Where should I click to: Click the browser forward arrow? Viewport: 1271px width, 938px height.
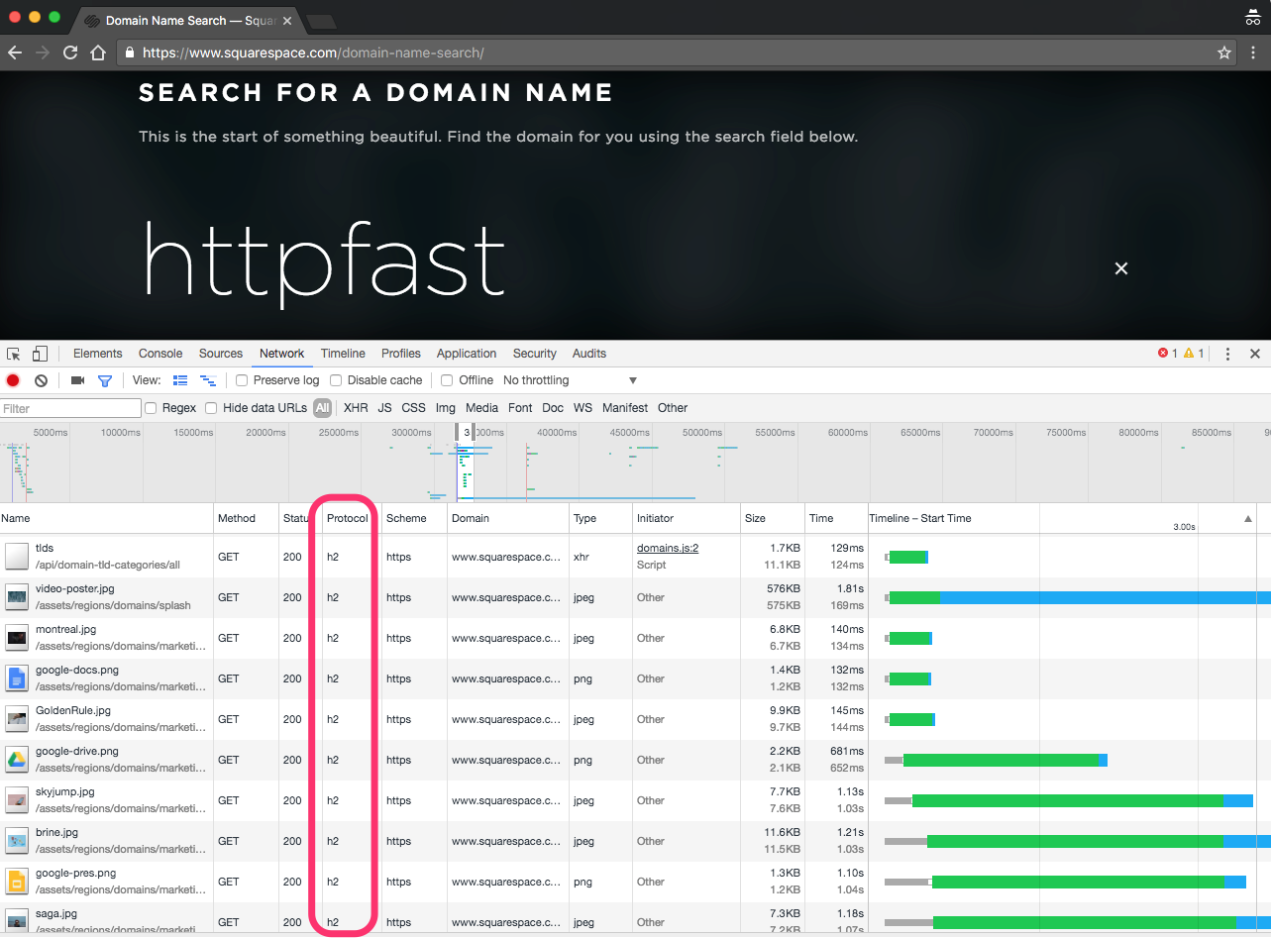coord(43,52)
